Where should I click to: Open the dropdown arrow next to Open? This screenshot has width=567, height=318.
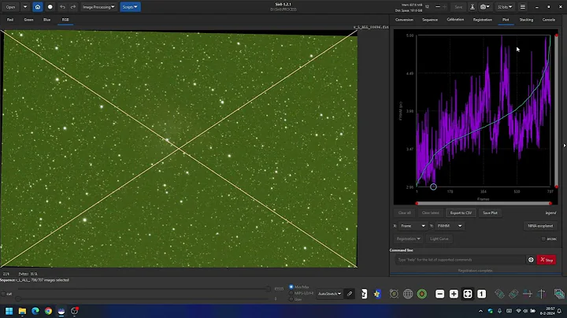tap(25, 7)
